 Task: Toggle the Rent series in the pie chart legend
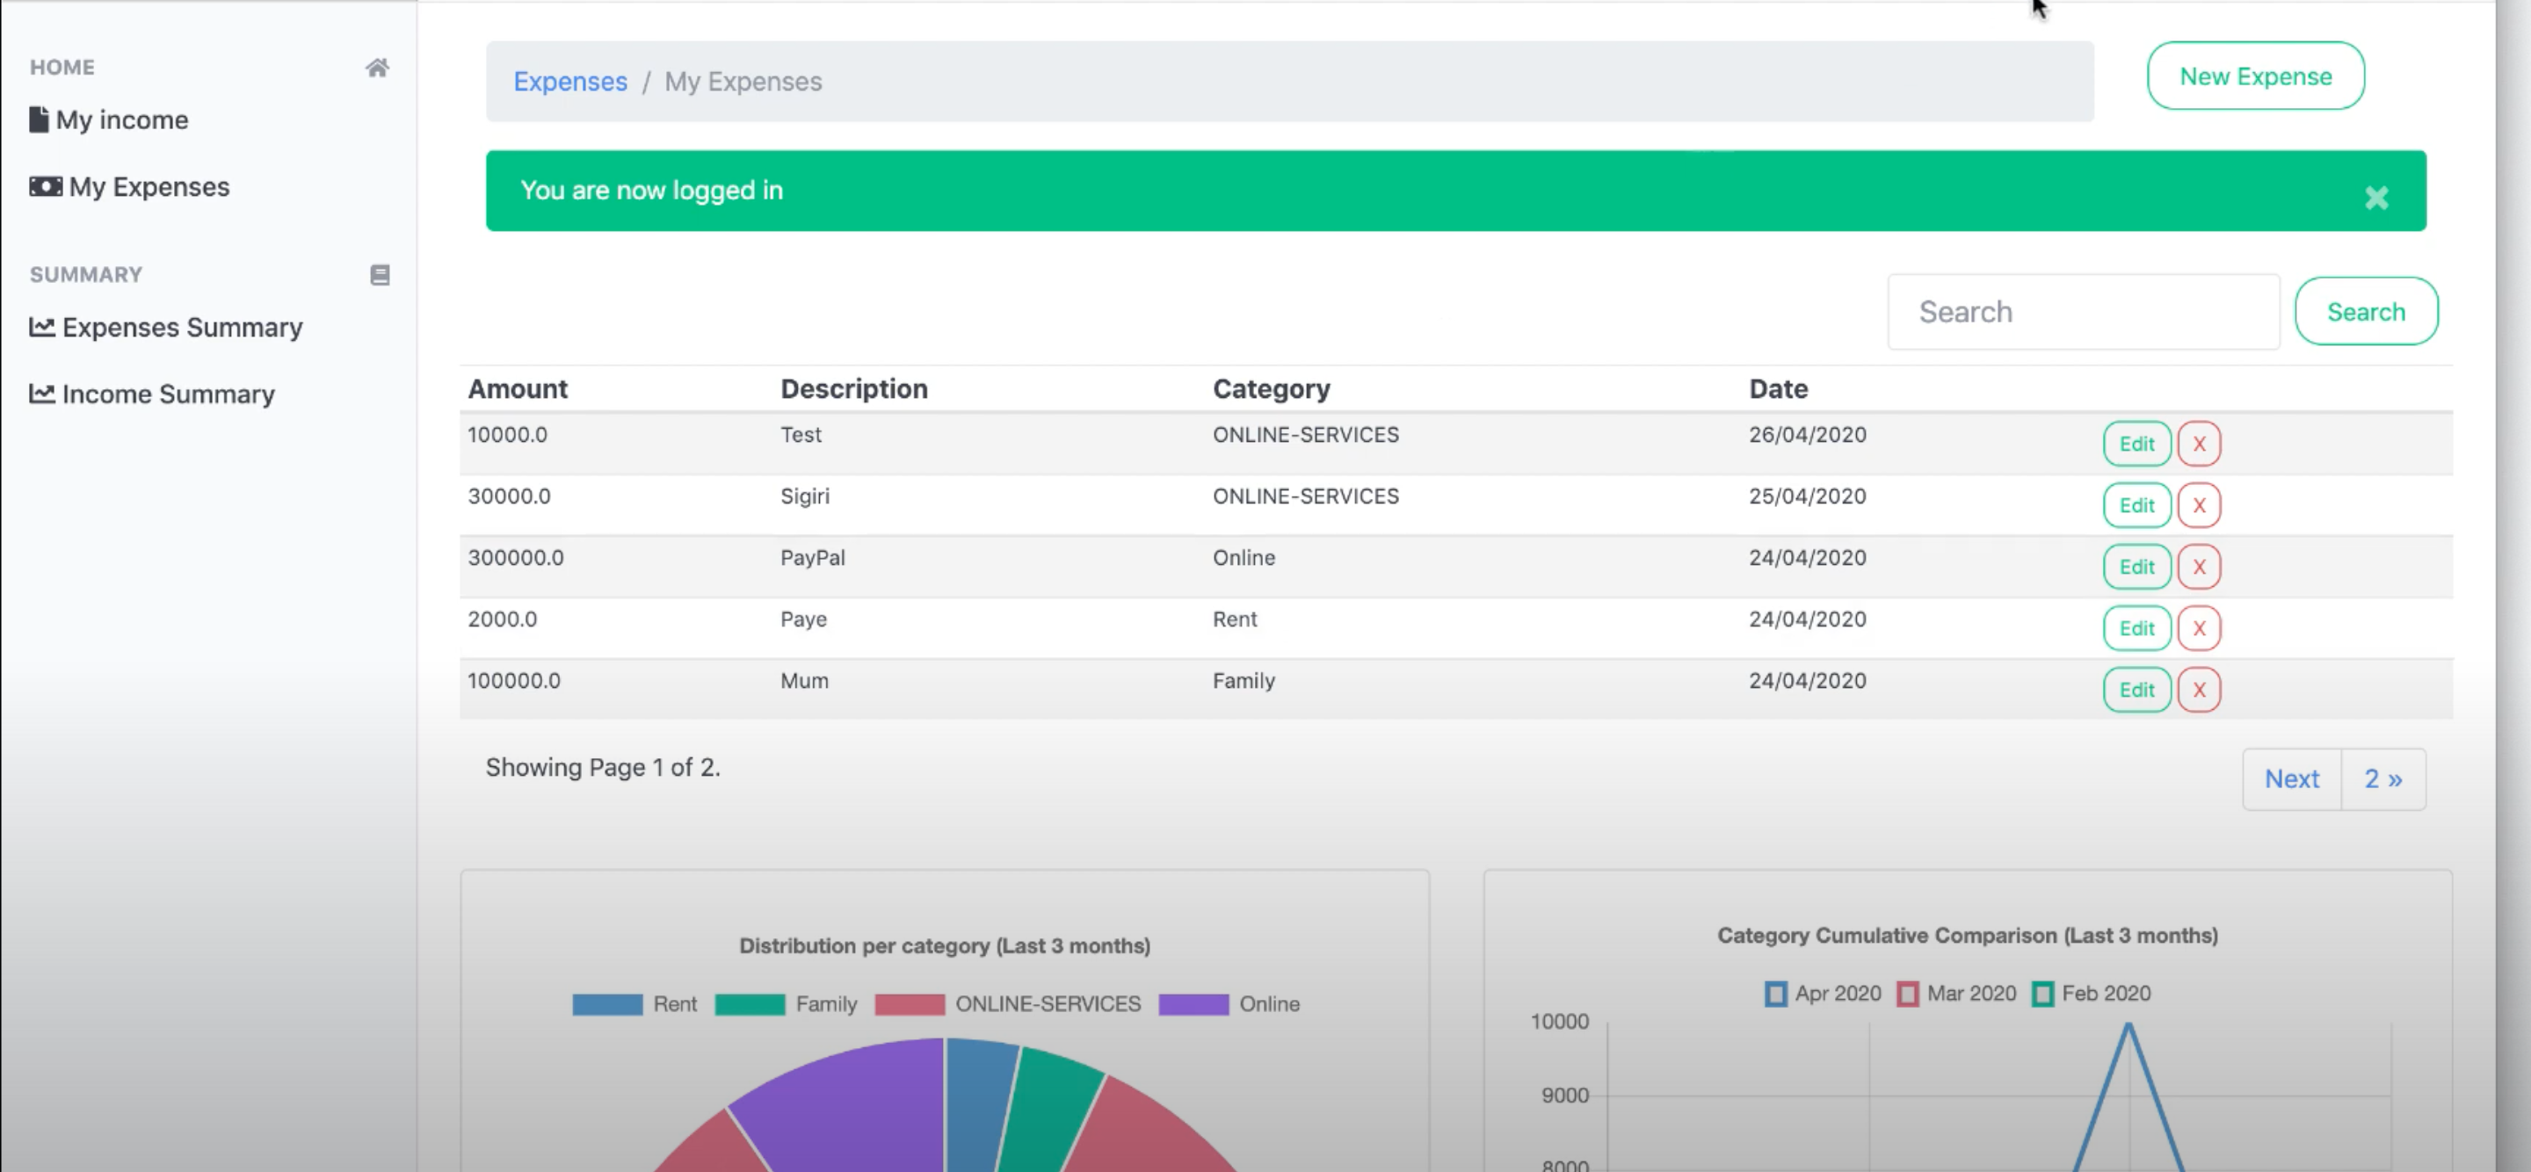click(x=609, y=1003)
